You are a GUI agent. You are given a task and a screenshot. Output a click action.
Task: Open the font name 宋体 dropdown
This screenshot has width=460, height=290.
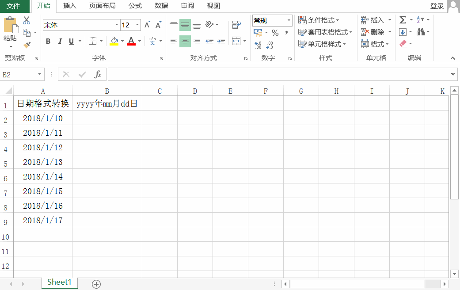pyautogui.click(x=117, y=25)
